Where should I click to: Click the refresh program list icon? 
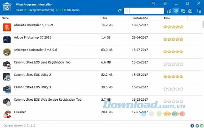120,11
